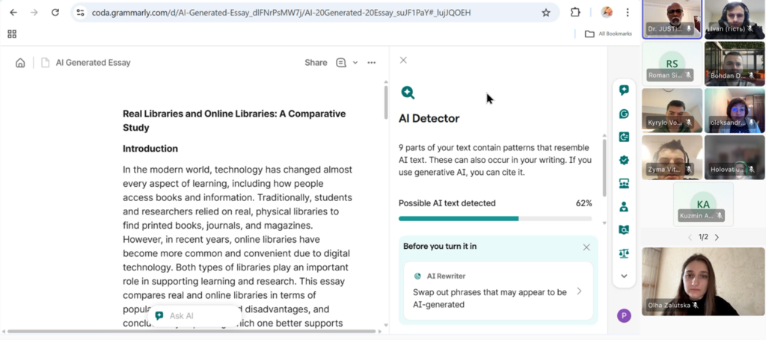
Task: Dismiss the 'Before you turn it in' card
Action: pos(586,247)
